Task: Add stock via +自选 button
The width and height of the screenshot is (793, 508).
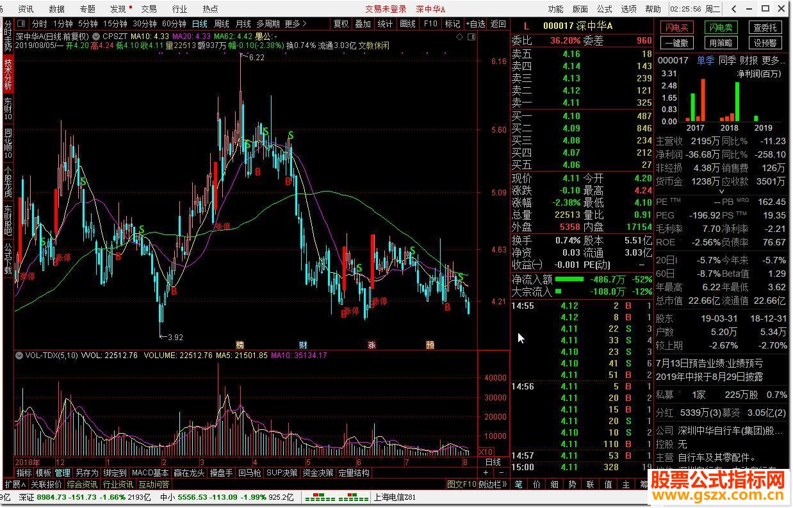Action: point(475,24)
